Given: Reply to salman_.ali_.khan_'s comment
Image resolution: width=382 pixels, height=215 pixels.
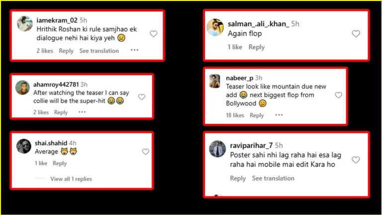Looking at the screenshot, I should point(257,47).
